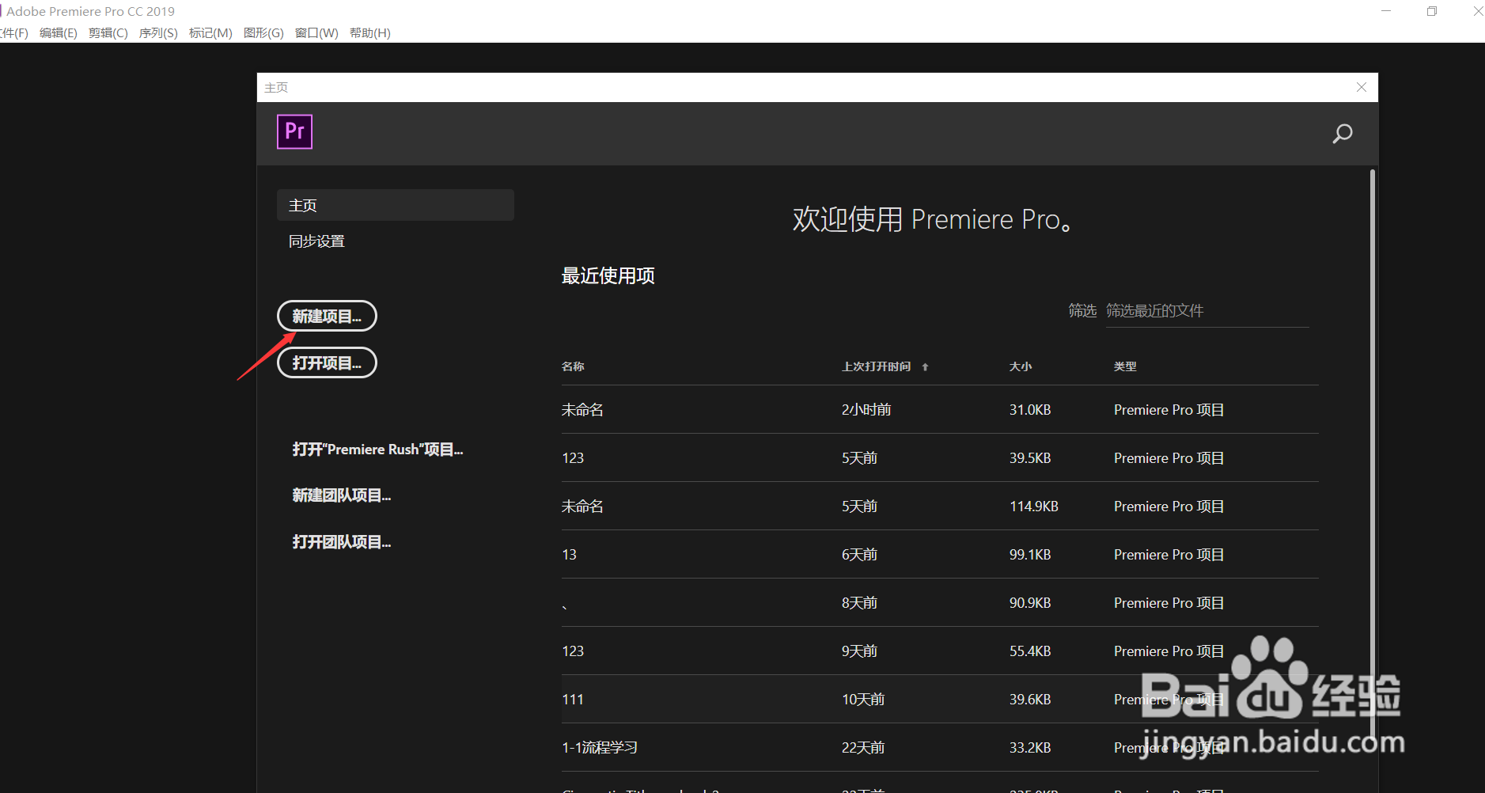
Task: Click 打开"Premiere Rush"项目...
Action: pos(377,450)
